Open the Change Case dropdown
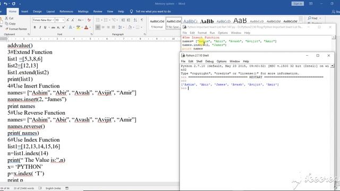 (80, 20)
